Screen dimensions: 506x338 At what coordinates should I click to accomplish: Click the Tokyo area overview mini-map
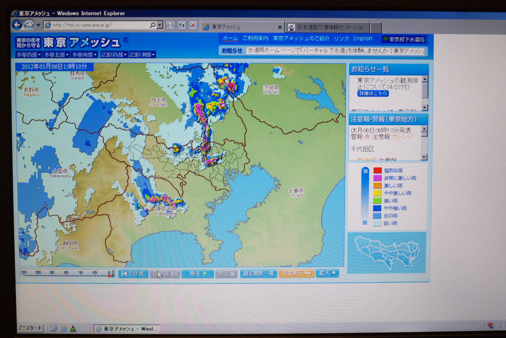(x=387, y=252)
